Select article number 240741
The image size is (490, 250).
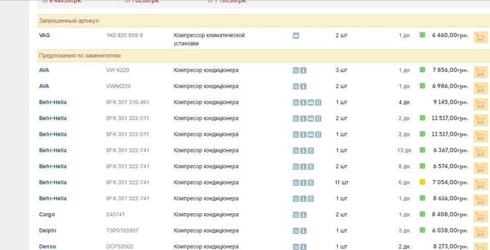115,214
